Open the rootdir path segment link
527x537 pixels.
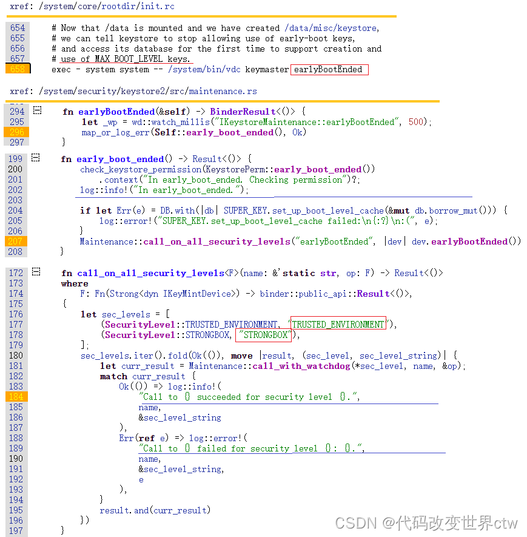118,6
